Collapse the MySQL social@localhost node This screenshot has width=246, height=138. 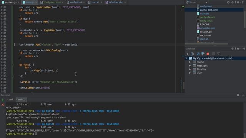click(x=186, y=58)
